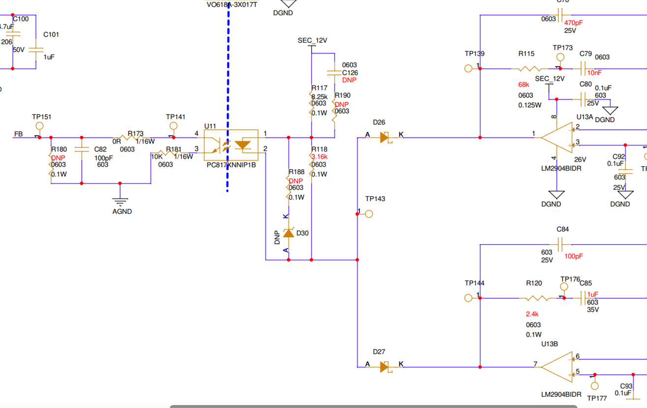Click the TP177 test point circle
Screen dimensions: 647x408
tap(595, 386)
